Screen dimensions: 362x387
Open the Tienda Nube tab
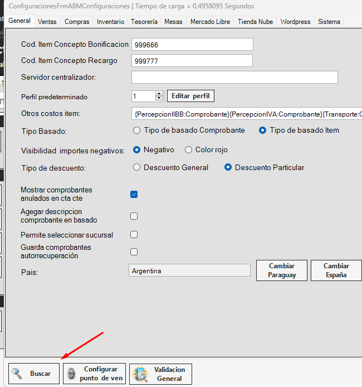255,22
